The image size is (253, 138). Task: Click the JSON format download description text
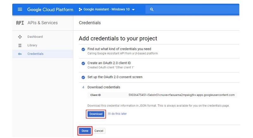158,106
